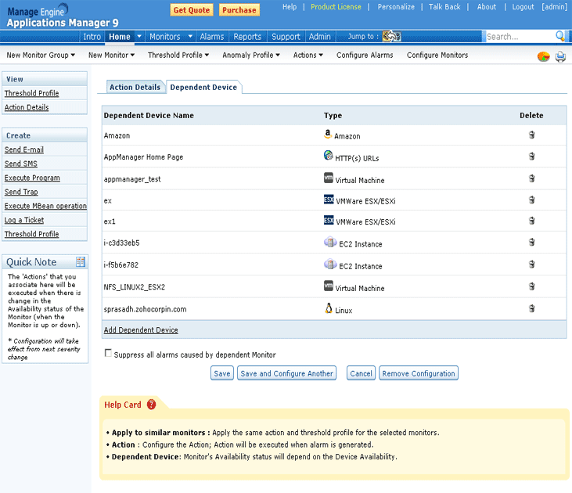The width and height of the screenshot is (572, 493).
Task: Click Action Details link under View
Action: click(x=27, y=107)
